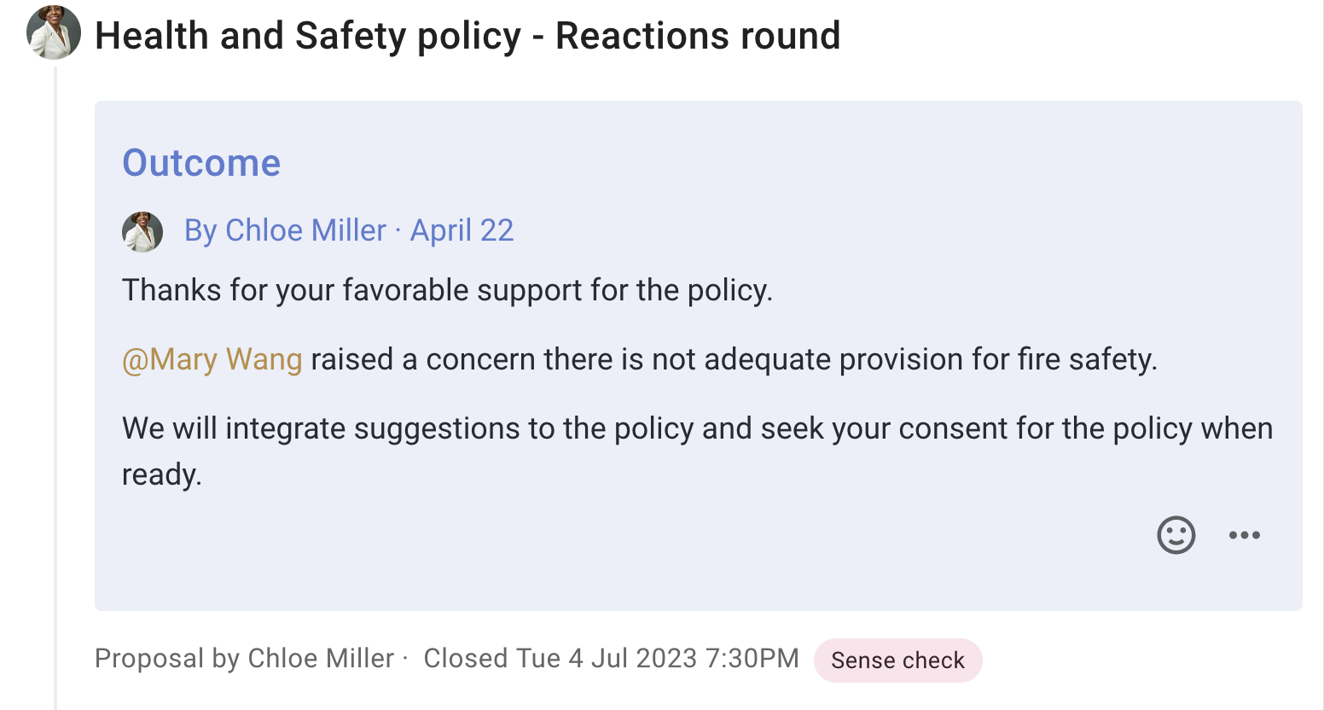Open the three-dot more options menu

(x=1244, y=535)
